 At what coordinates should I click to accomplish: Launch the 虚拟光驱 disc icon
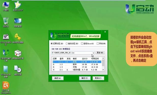18,70
